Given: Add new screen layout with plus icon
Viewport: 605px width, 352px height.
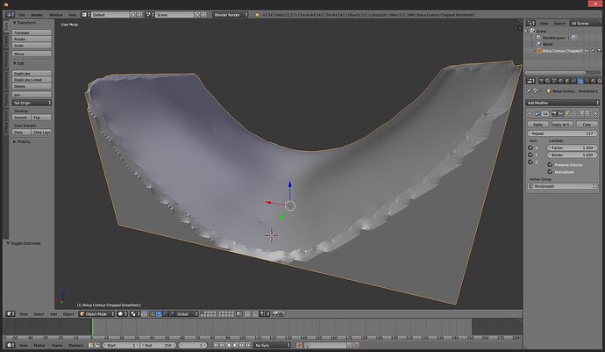Looking at the screenshot, I should pos(133,15).
